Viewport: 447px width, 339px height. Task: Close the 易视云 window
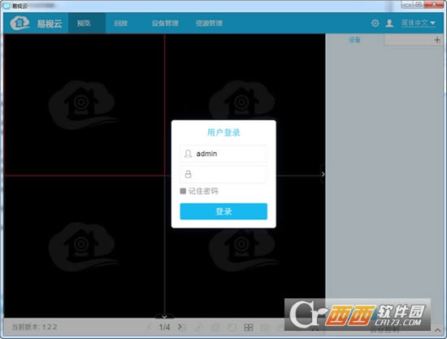click(434, 4)
